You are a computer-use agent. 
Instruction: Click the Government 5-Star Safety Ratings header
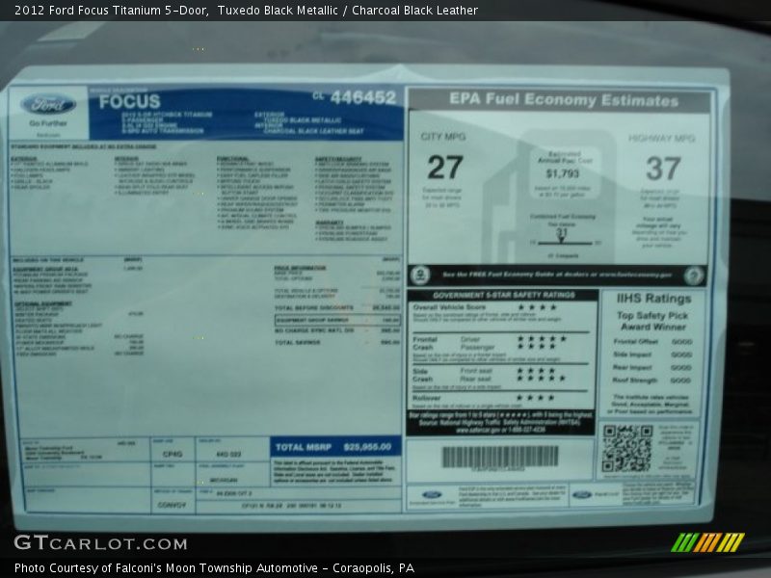tap(503, 295)
